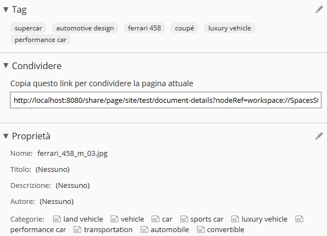Collapse the Proprietà section

coord(6,136)
